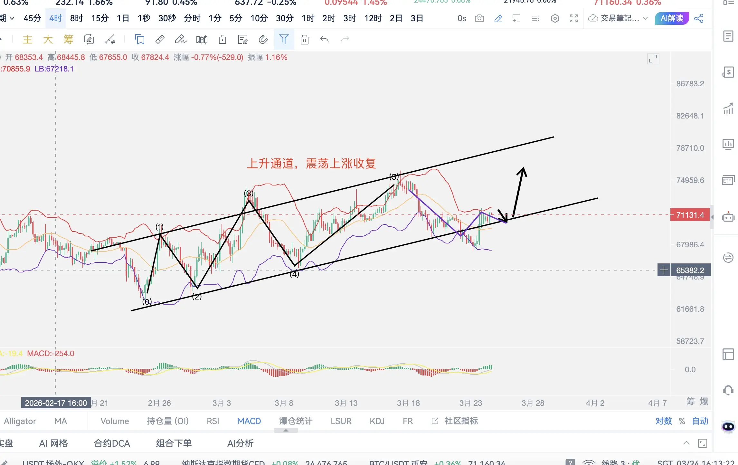The width and height of the screenshot is (738, 465).
Task: Click the undo arrow icon
Action: click(x=324, y=40)
